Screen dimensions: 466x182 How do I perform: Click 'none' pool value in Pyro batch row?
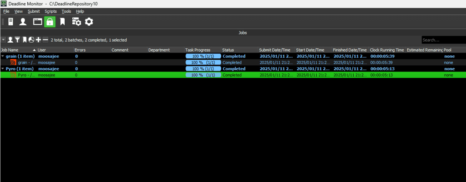(x=449, y=69)
